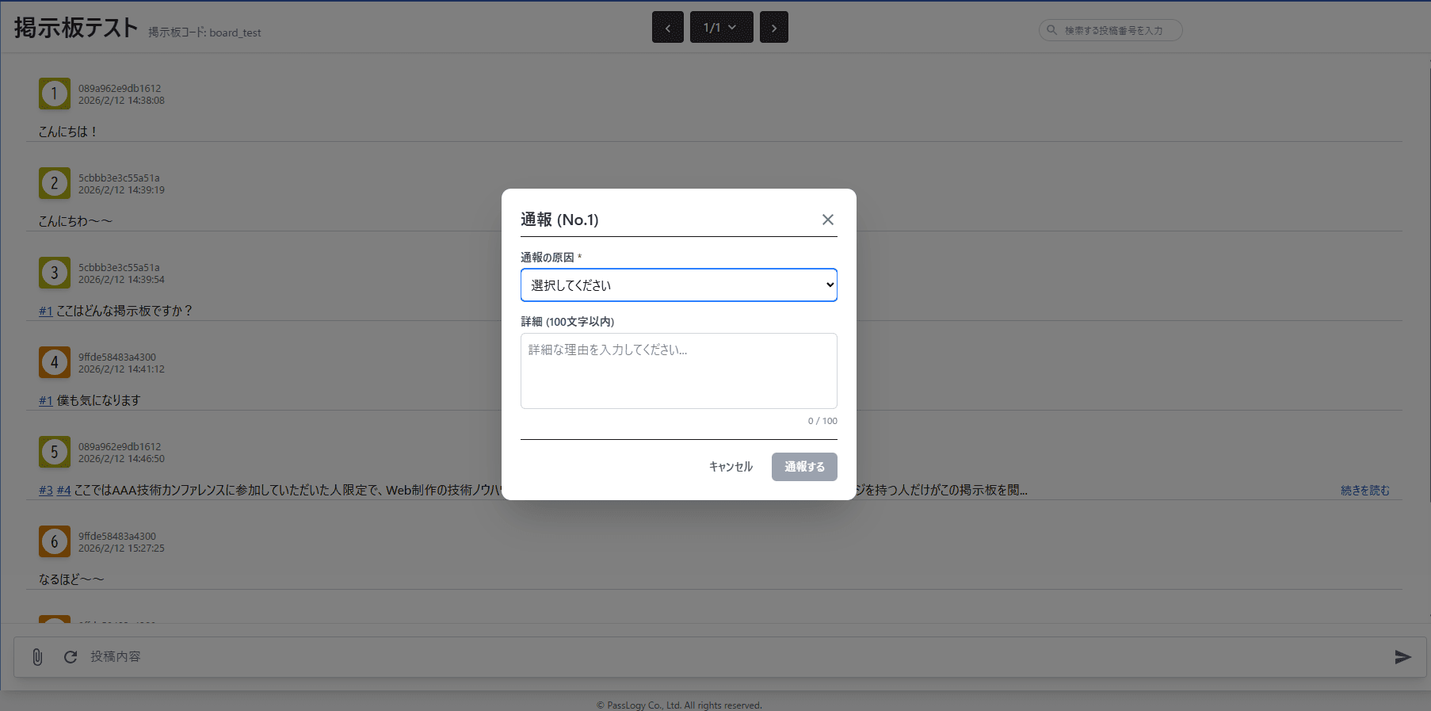Click post number 6 avatar badge
1431x711 pixels.
[x=55, y=541]
